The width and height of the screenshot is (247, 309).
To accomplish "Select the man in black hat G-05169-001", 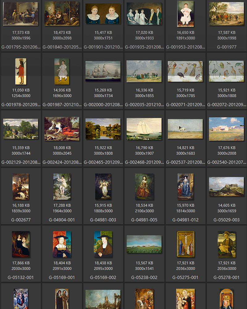I will point(62,244).
